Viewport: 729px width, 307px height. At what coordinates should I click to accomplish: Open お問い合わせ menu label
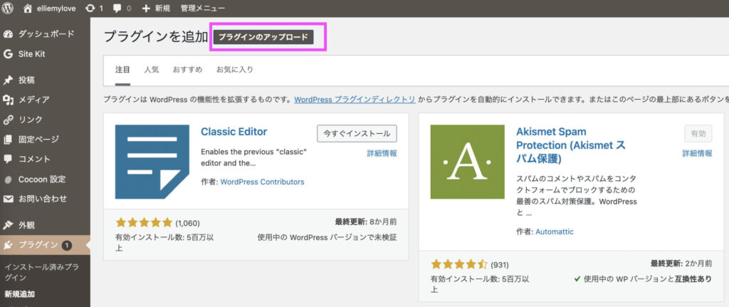coord(43,199)
